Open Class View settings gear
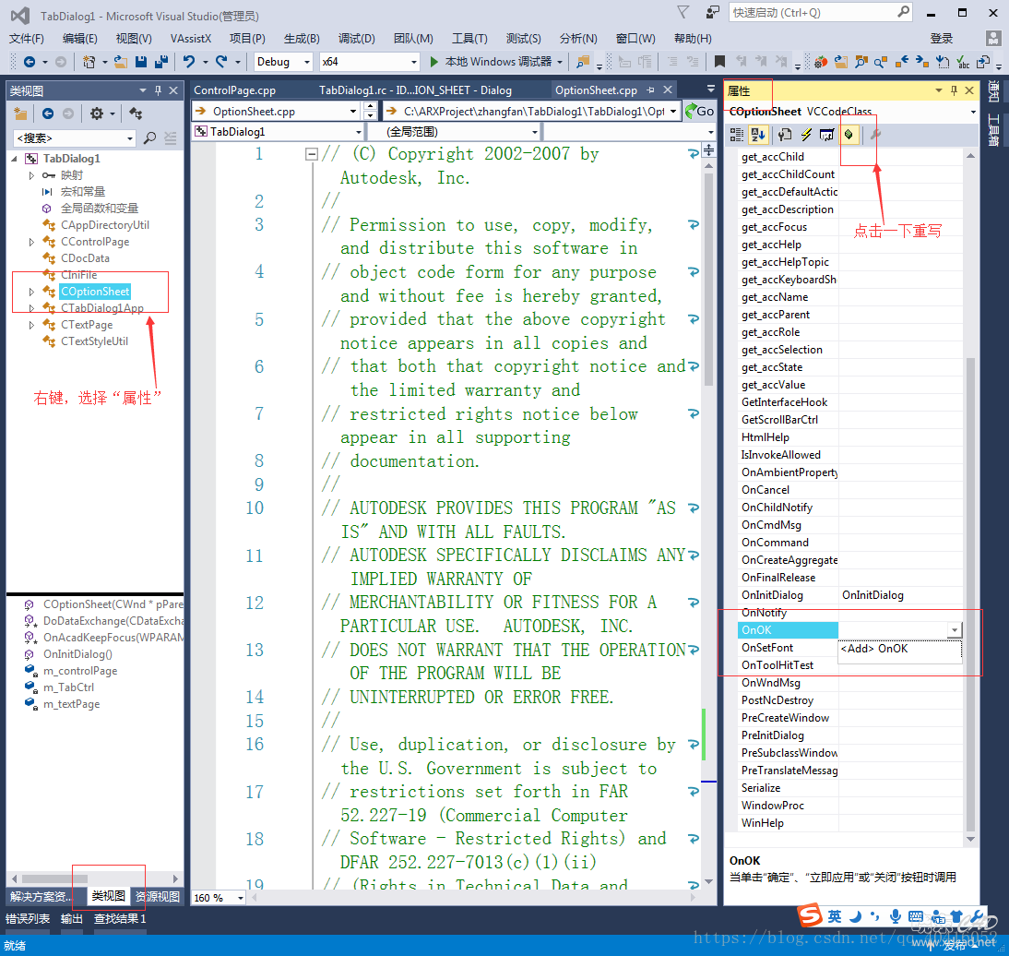This screenshot has height=956, width=1009. 97,114
